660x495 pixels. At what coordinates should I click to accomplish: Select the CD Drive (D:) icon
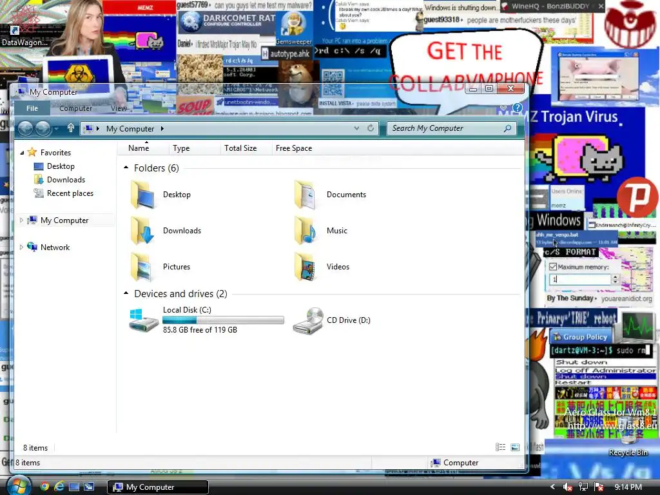308,320
